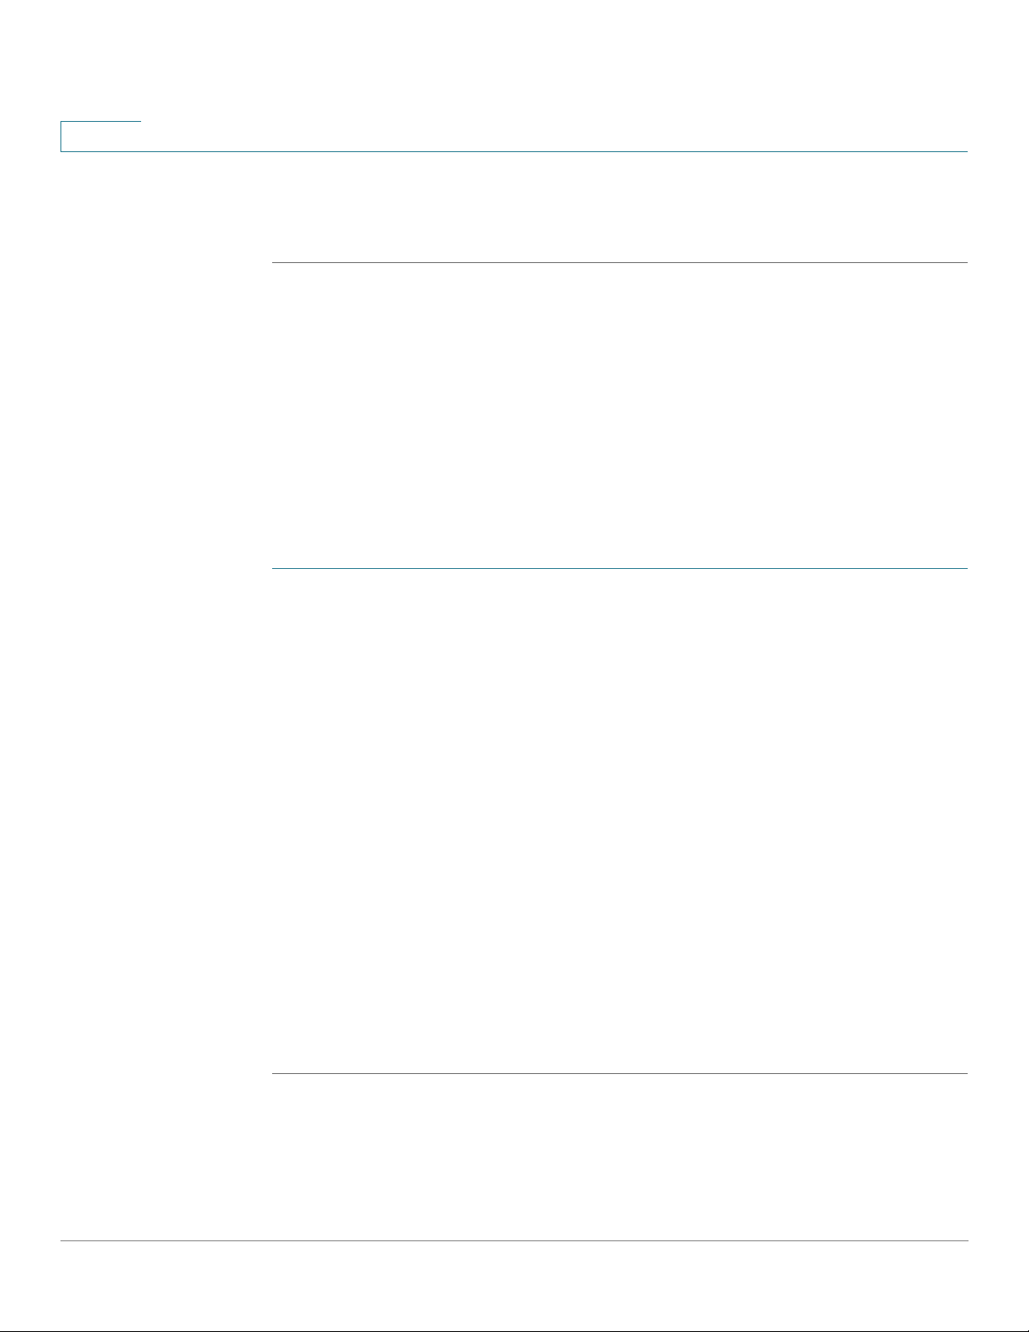Click the blue header line beside chapter box
The image size is (1029, 1332).
[x=554, y=151]
